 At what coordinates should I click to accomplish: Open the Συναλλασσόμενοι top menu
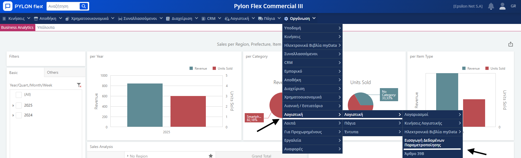pos(140,18)
